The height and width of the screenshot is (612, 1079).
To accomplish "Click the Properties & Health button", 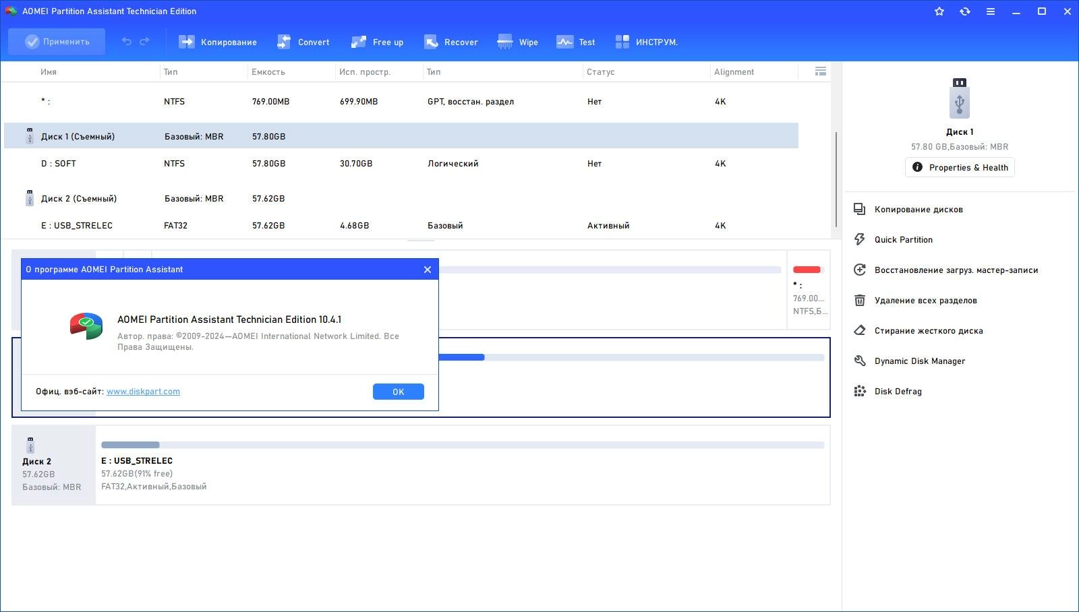I will pos(960,167).
